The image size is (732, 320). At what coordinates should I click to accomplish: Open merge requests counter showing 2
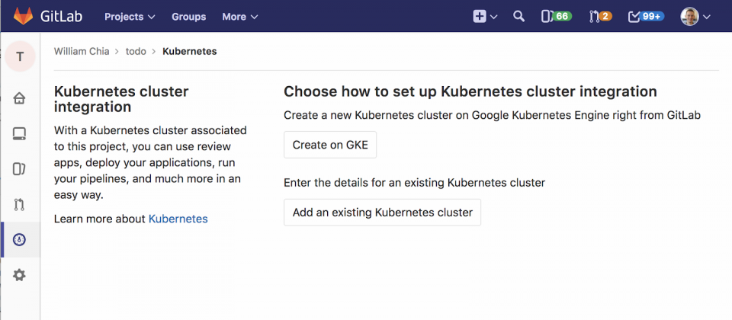[x=600, y=16]
